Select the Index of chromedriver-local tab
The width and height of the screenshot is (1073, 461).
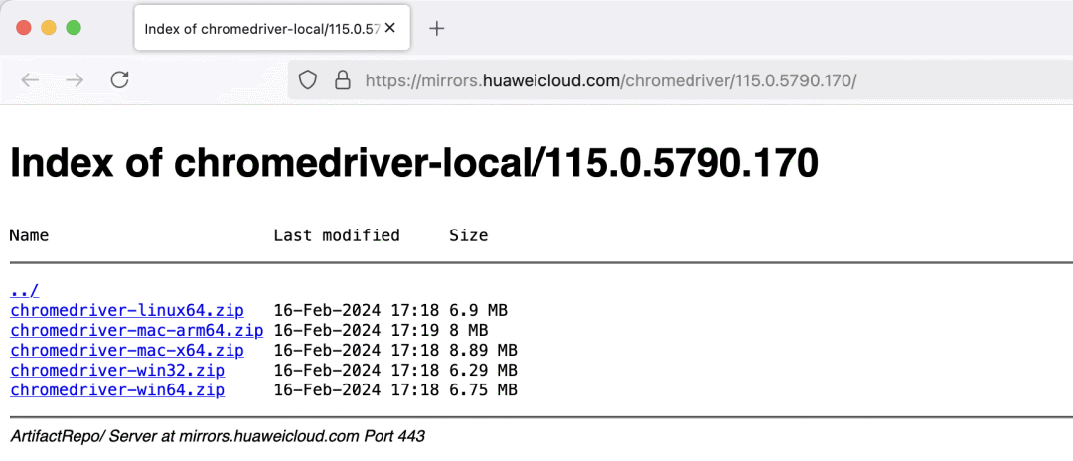[271, 28]
